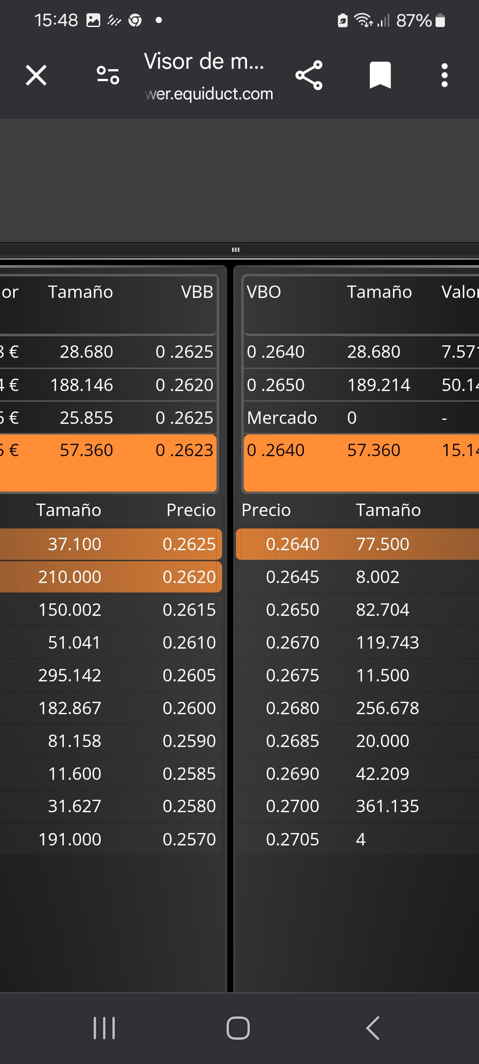Tap the Precio header on bid side
The width and height of the screenshot is (479, 1064).
point(191,510)
